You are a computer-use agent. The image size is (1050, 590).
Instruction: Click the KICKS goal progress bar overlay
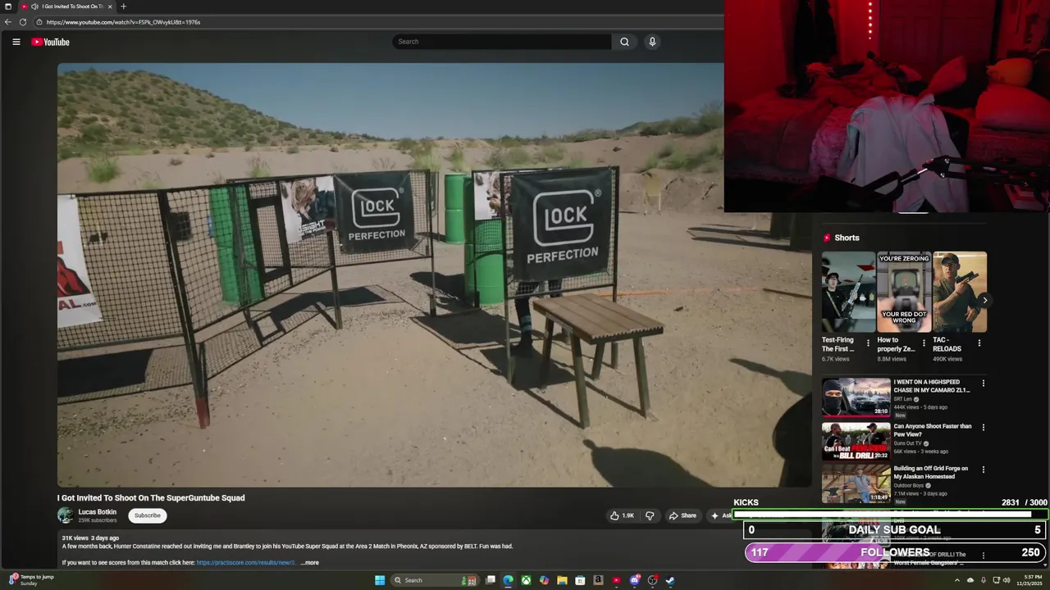click(x=890, y=515)
